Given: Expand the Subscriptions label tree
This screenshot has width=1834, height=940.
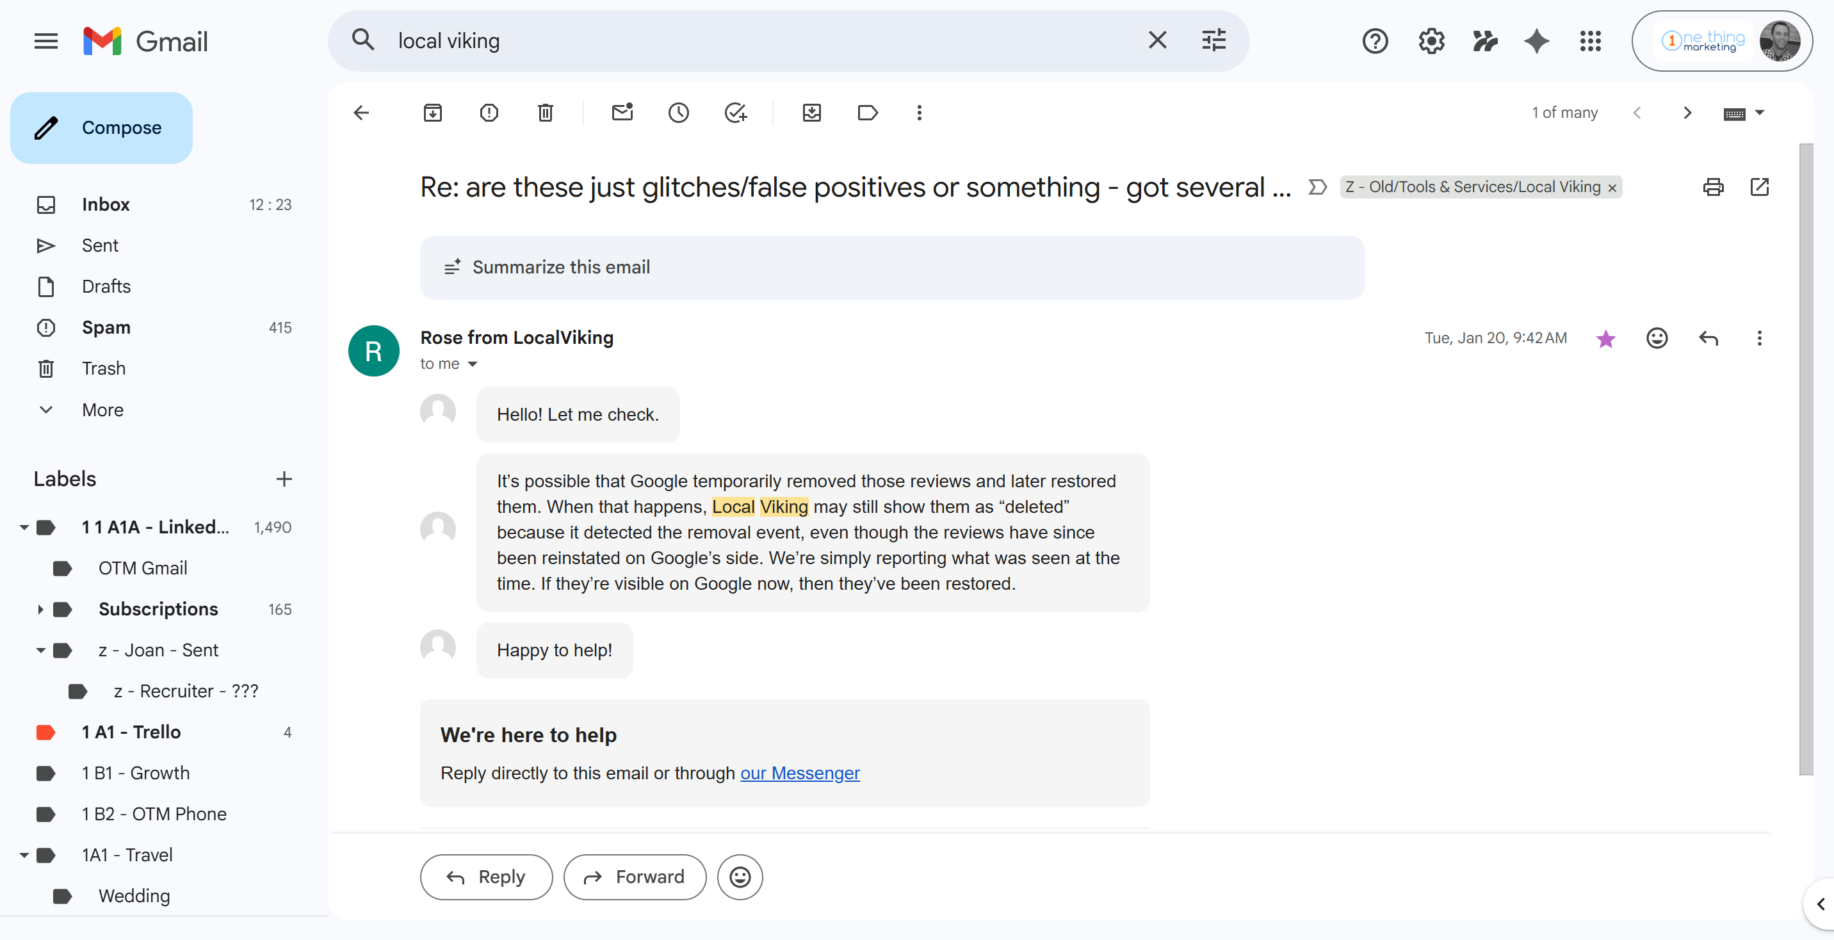Looking at the screenshot, I should pos(40,610).
